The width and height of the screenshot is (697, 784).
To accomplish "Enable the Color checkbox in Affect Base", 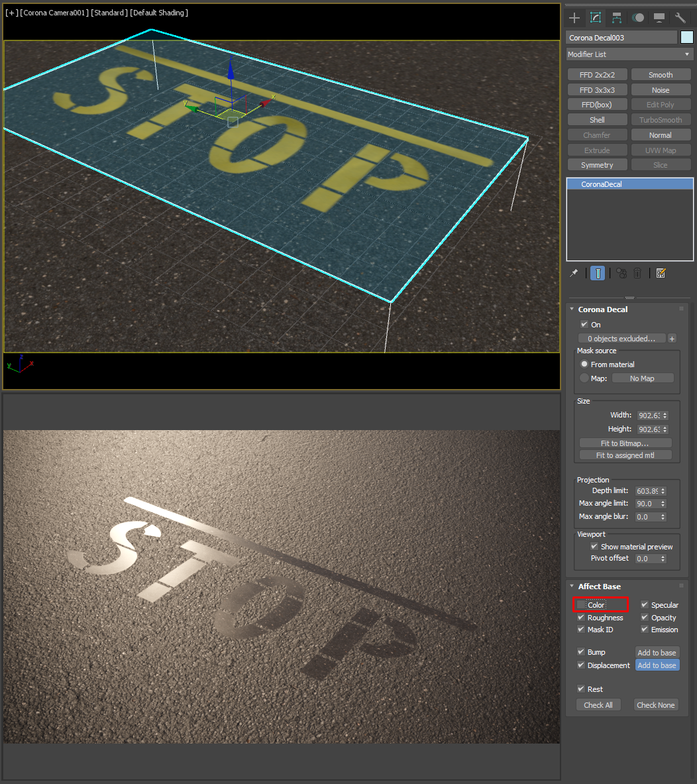I will pos(581,605).
